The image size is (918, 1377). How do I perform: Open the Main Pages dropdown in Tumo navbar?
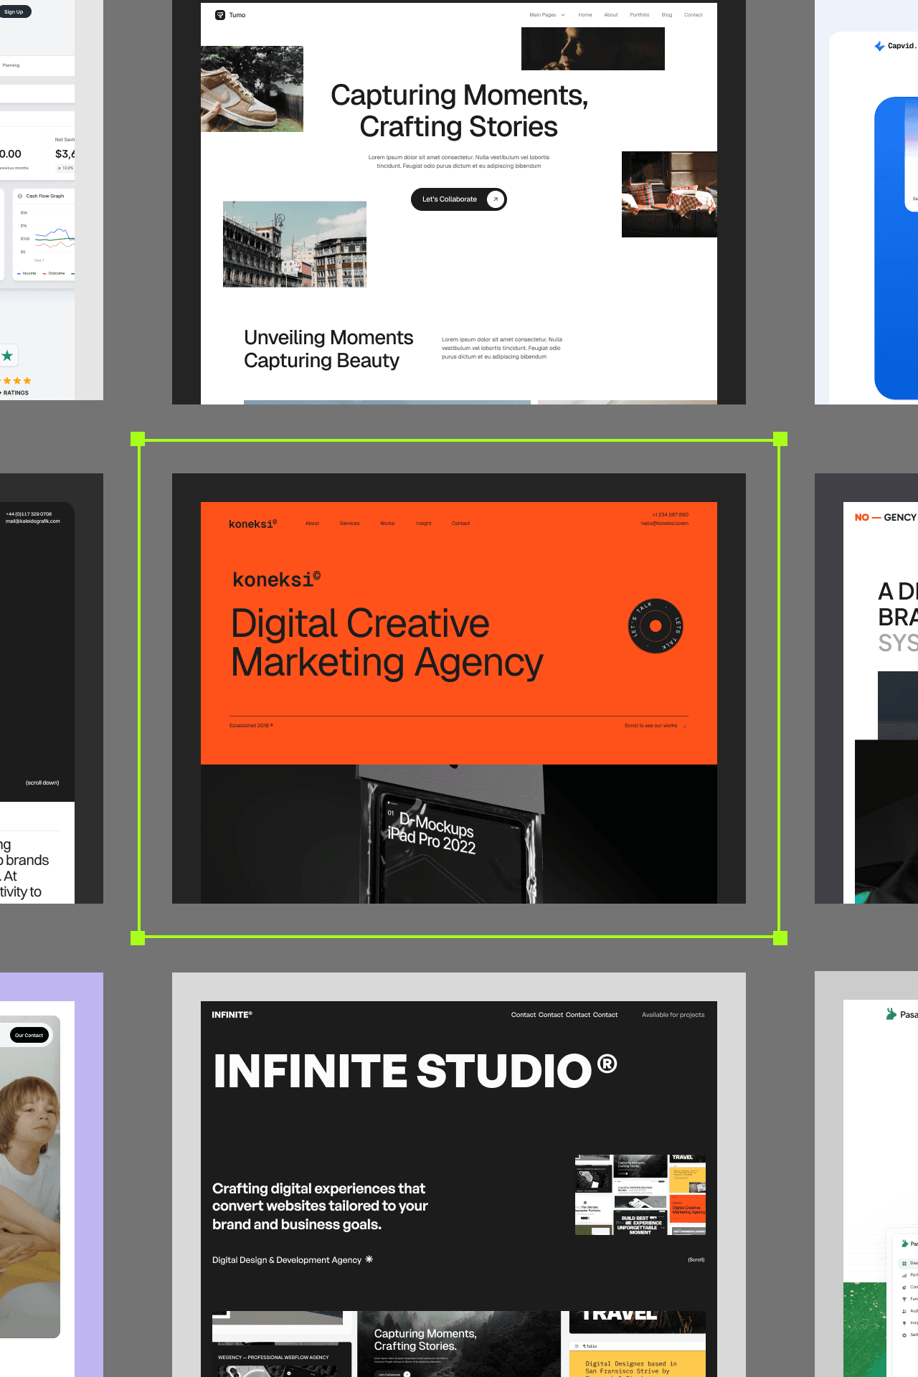click(547, 14)
